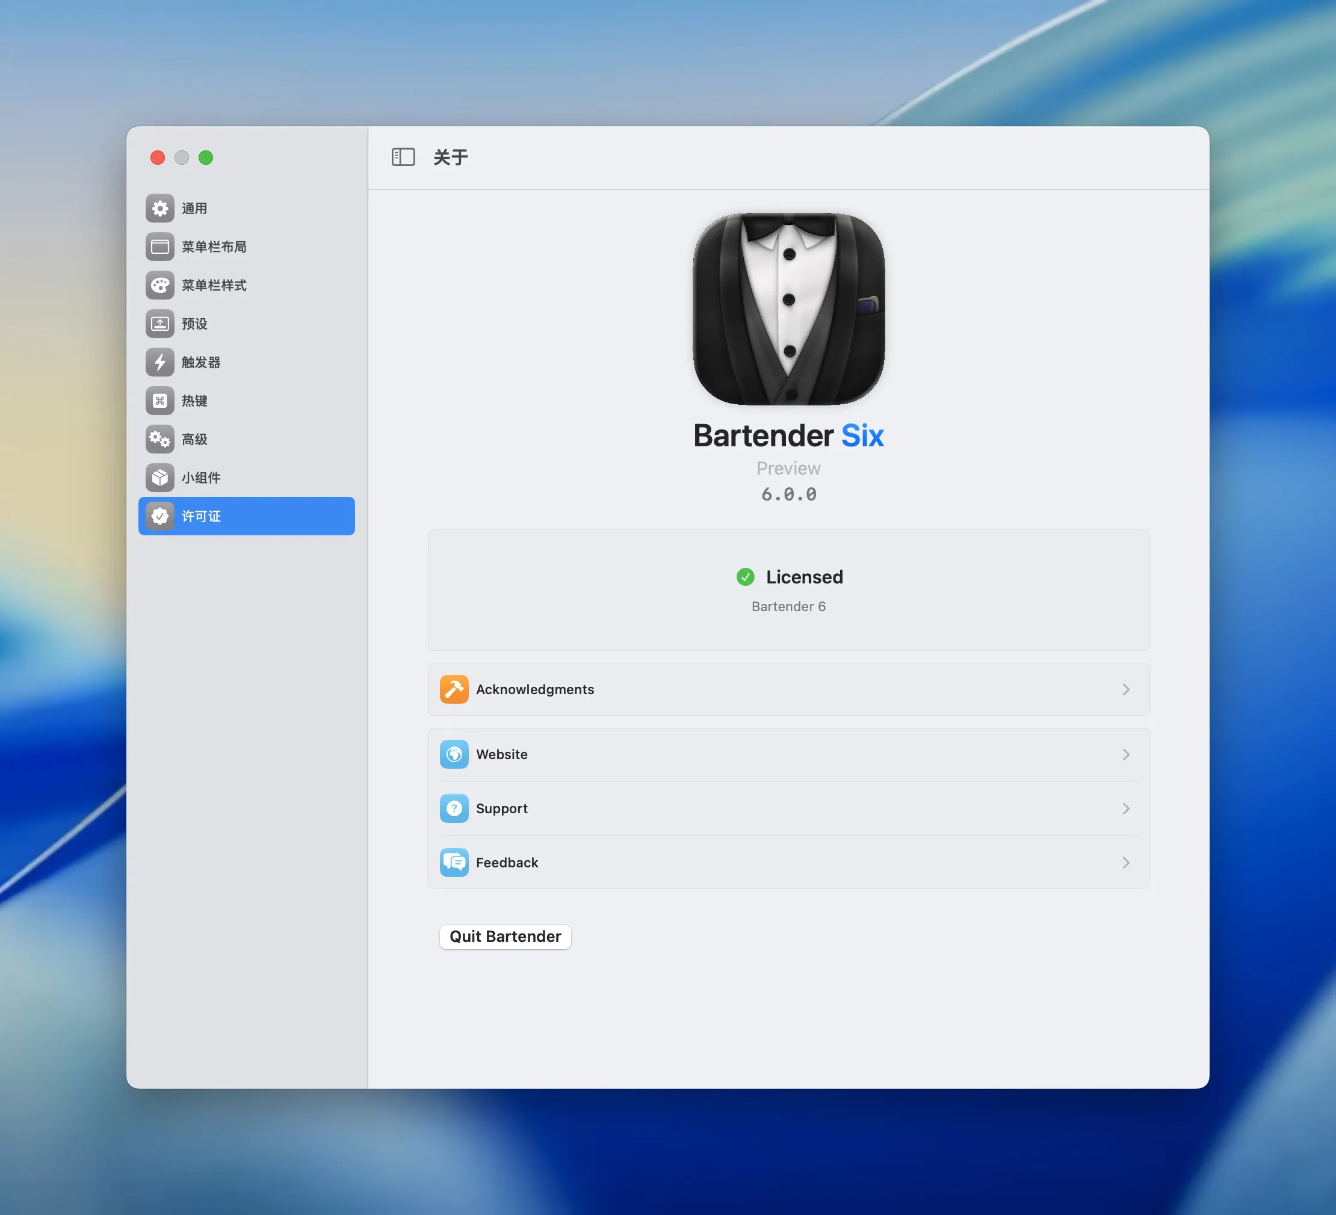The width and height of the screenshot is (1336, 1215).
Task: Click the orange Acknowledgments hammer icon
Action: [x=454, y=689]
